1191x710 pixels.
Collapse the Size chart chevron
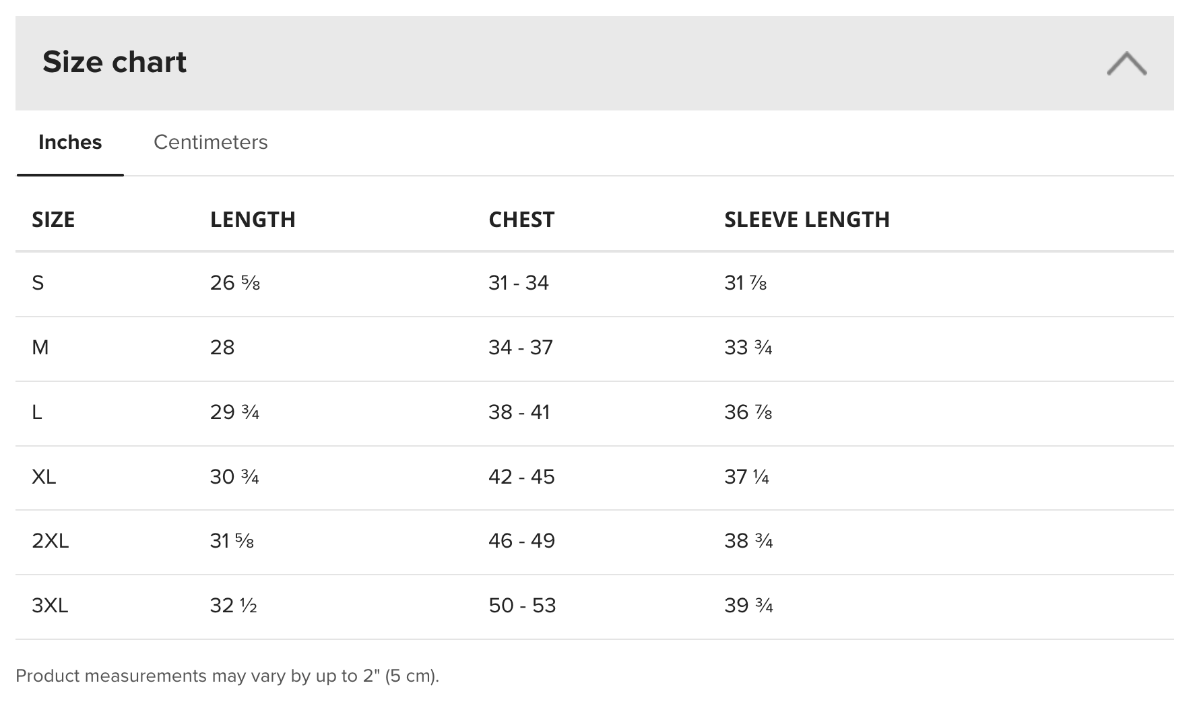click(1126, 63)
